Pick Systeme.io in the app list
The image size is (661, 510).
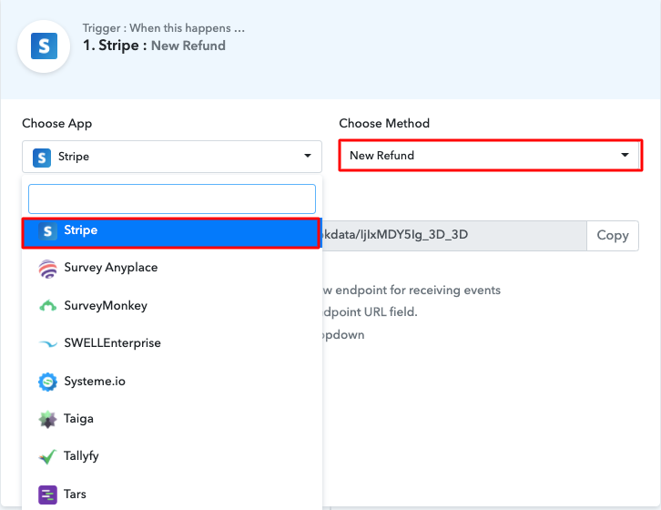pyautogui.click(x=172, y=382)
